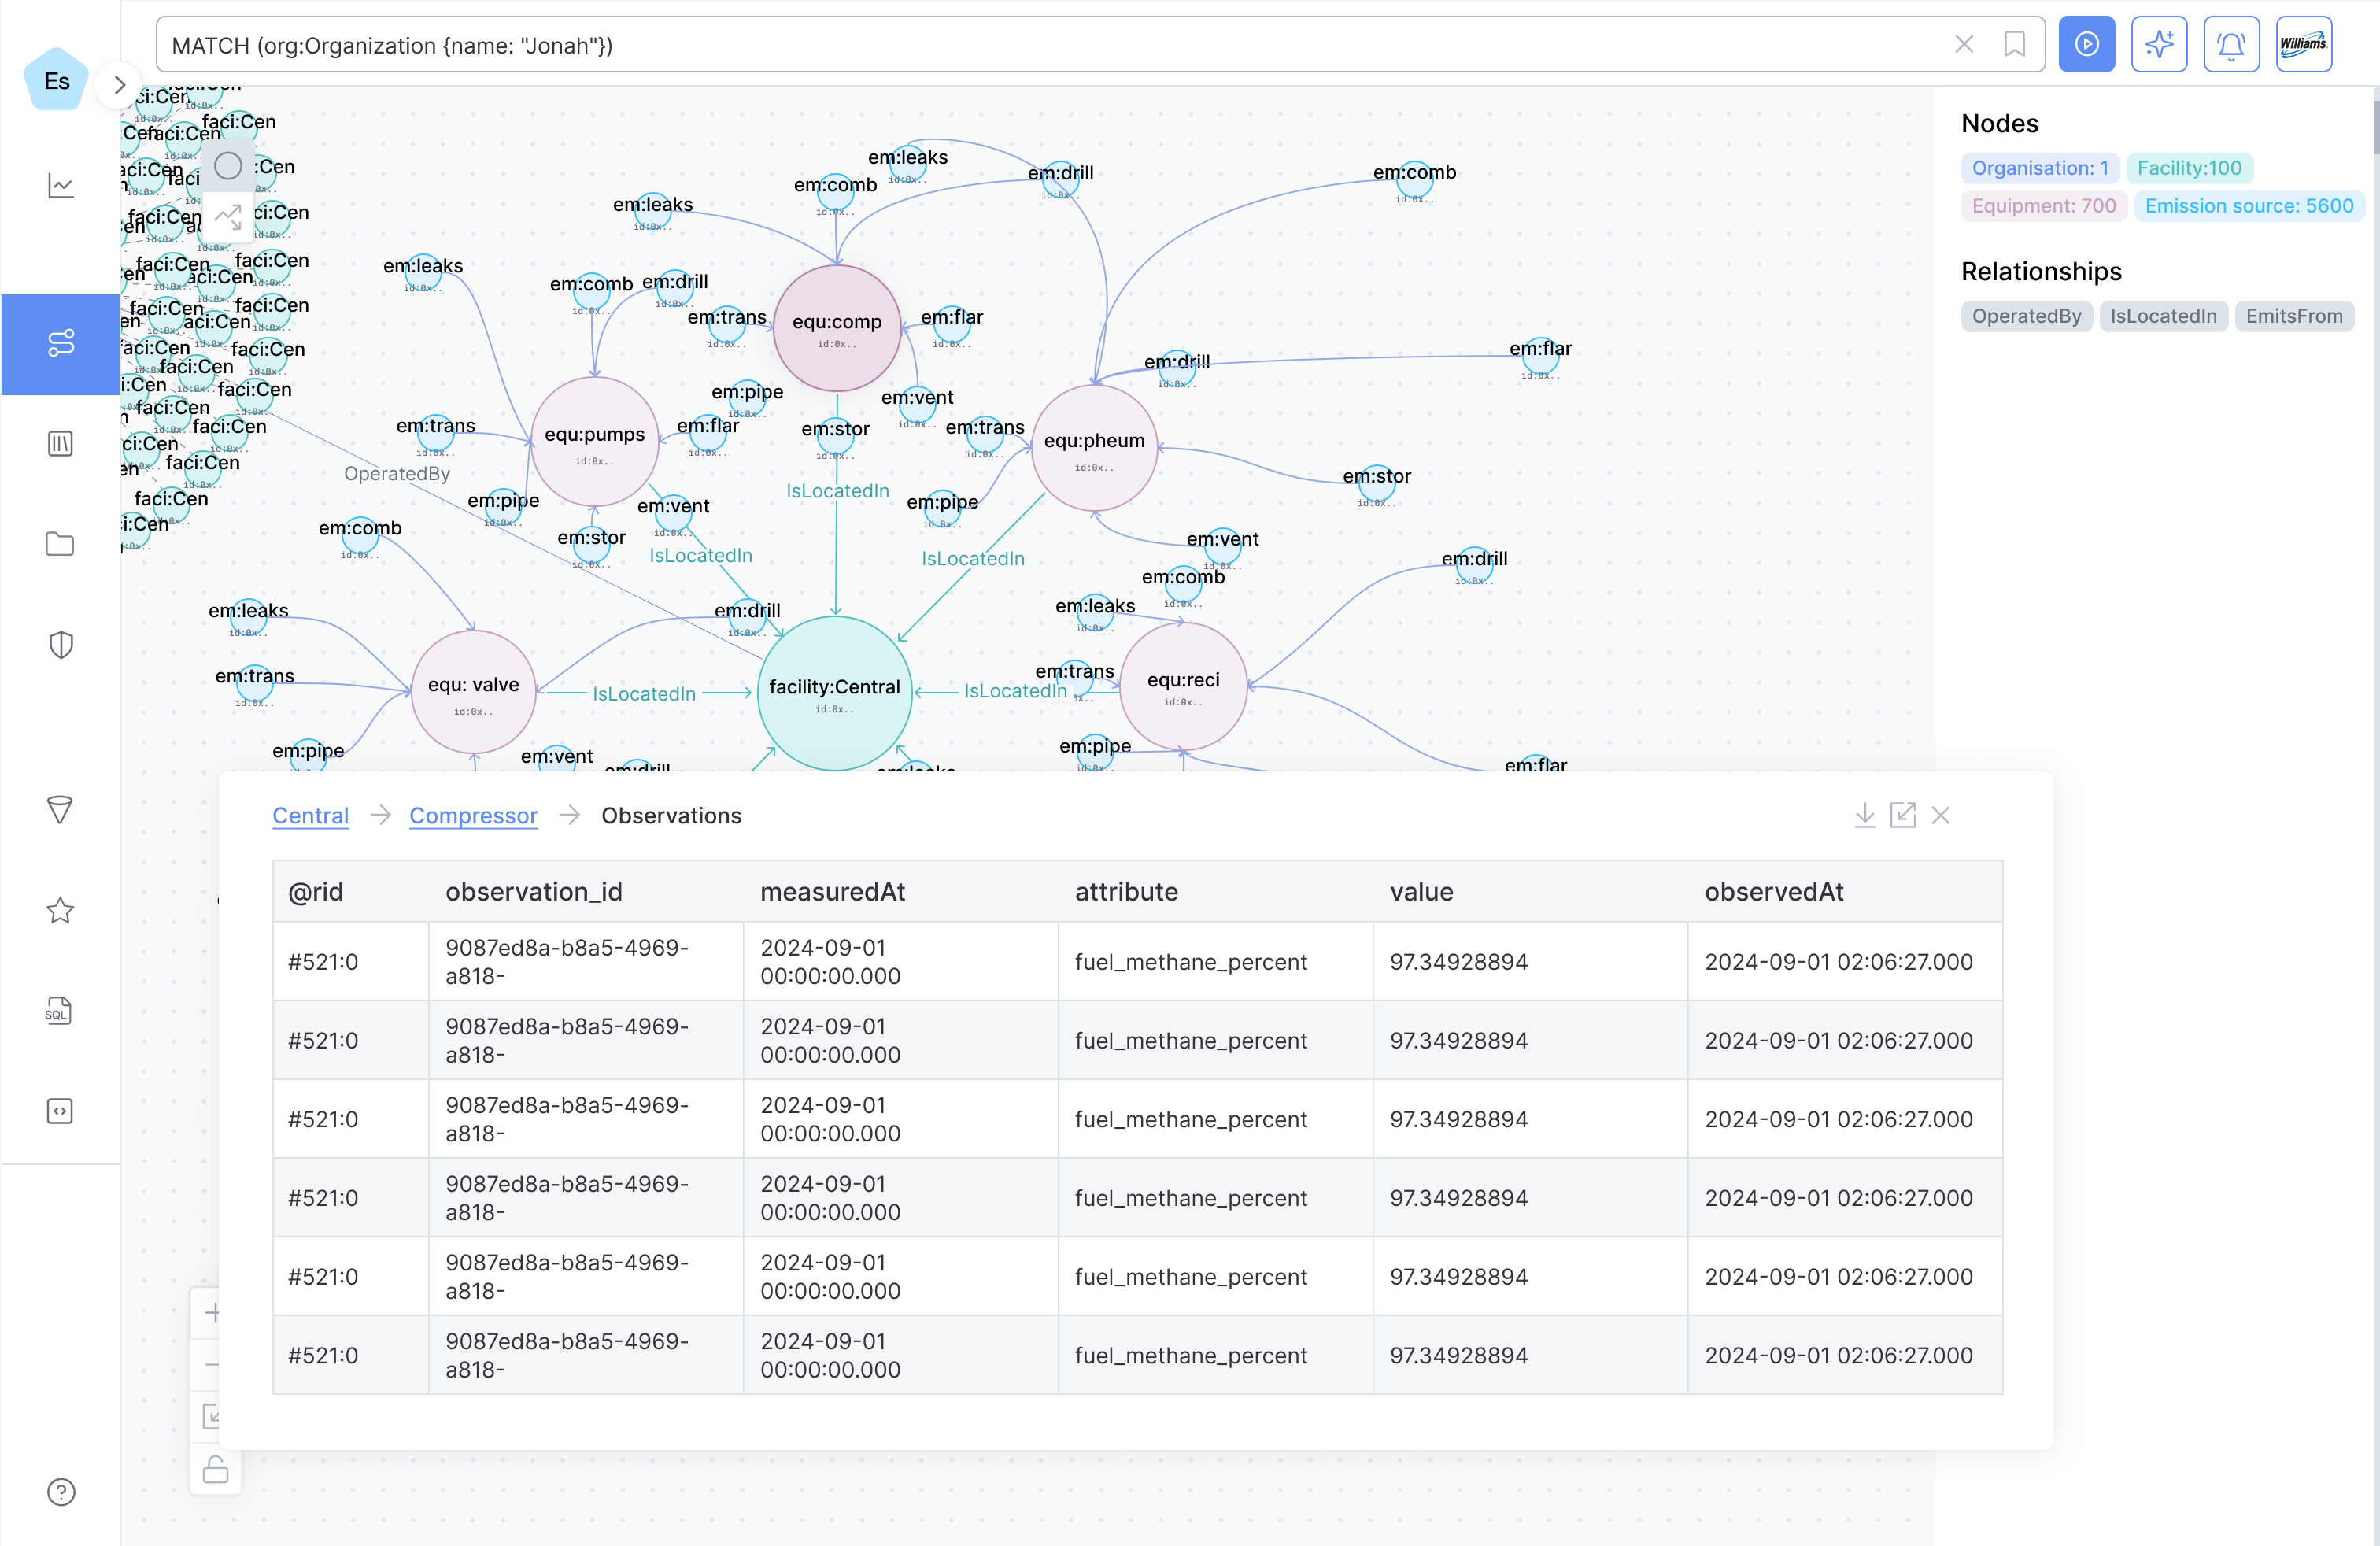The width and height of the screenshot is (2380, 1546).
Task: Open the minimap toggle at bottom left
Action: [215, 1417]
